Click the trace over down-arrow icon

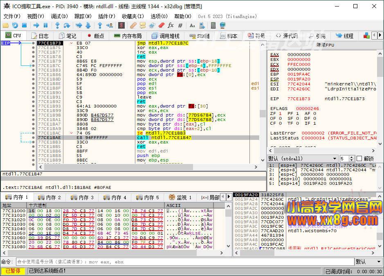[88, 25]
